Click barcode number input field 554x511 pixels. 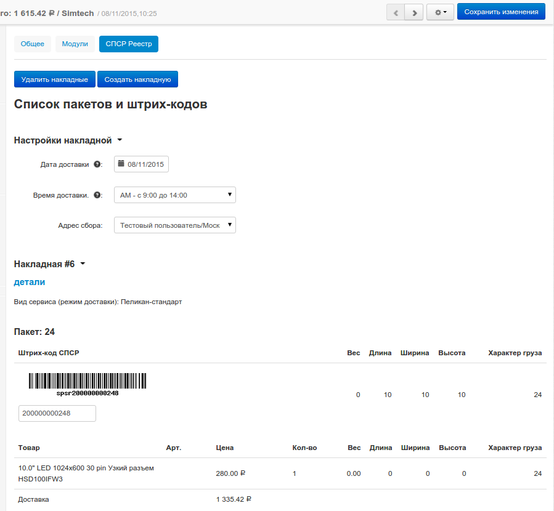(x=57, y=413)
